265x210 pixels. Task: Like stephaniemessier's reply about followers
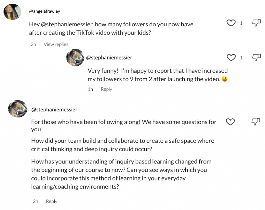click(x=231, y=57)
